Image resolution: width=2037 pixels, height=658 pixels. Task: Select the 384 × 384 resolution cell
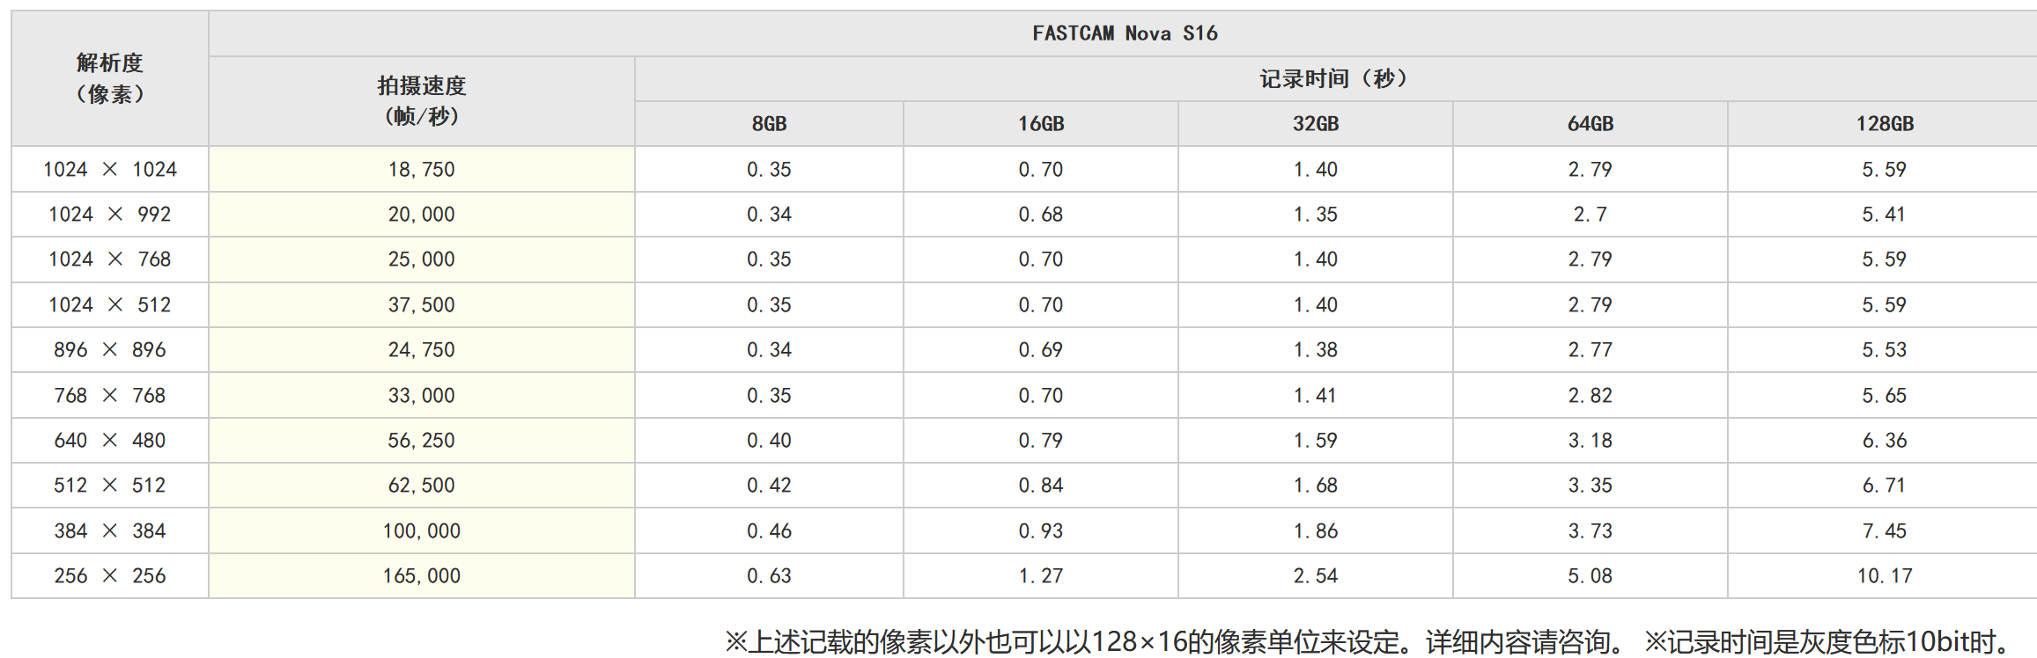coord(110,531)
